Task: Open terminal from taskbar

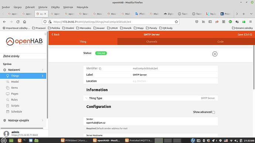Action: click(x=25, y=140)
